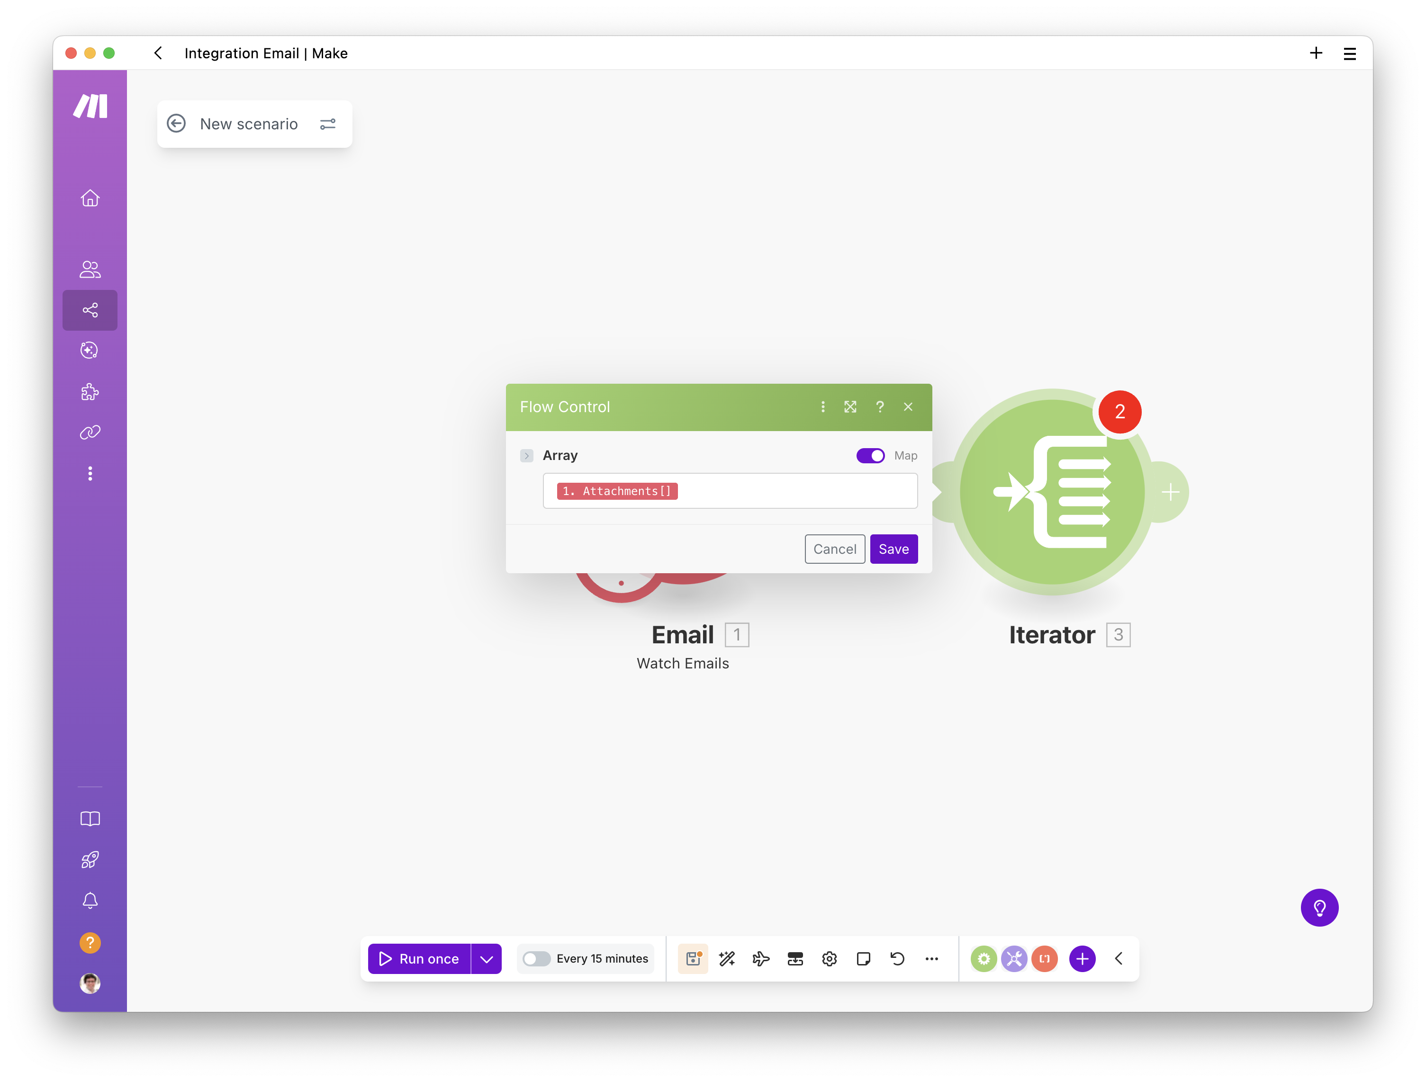
Task: Open the Run once dropdown arrow
Action: click(487, 959)
